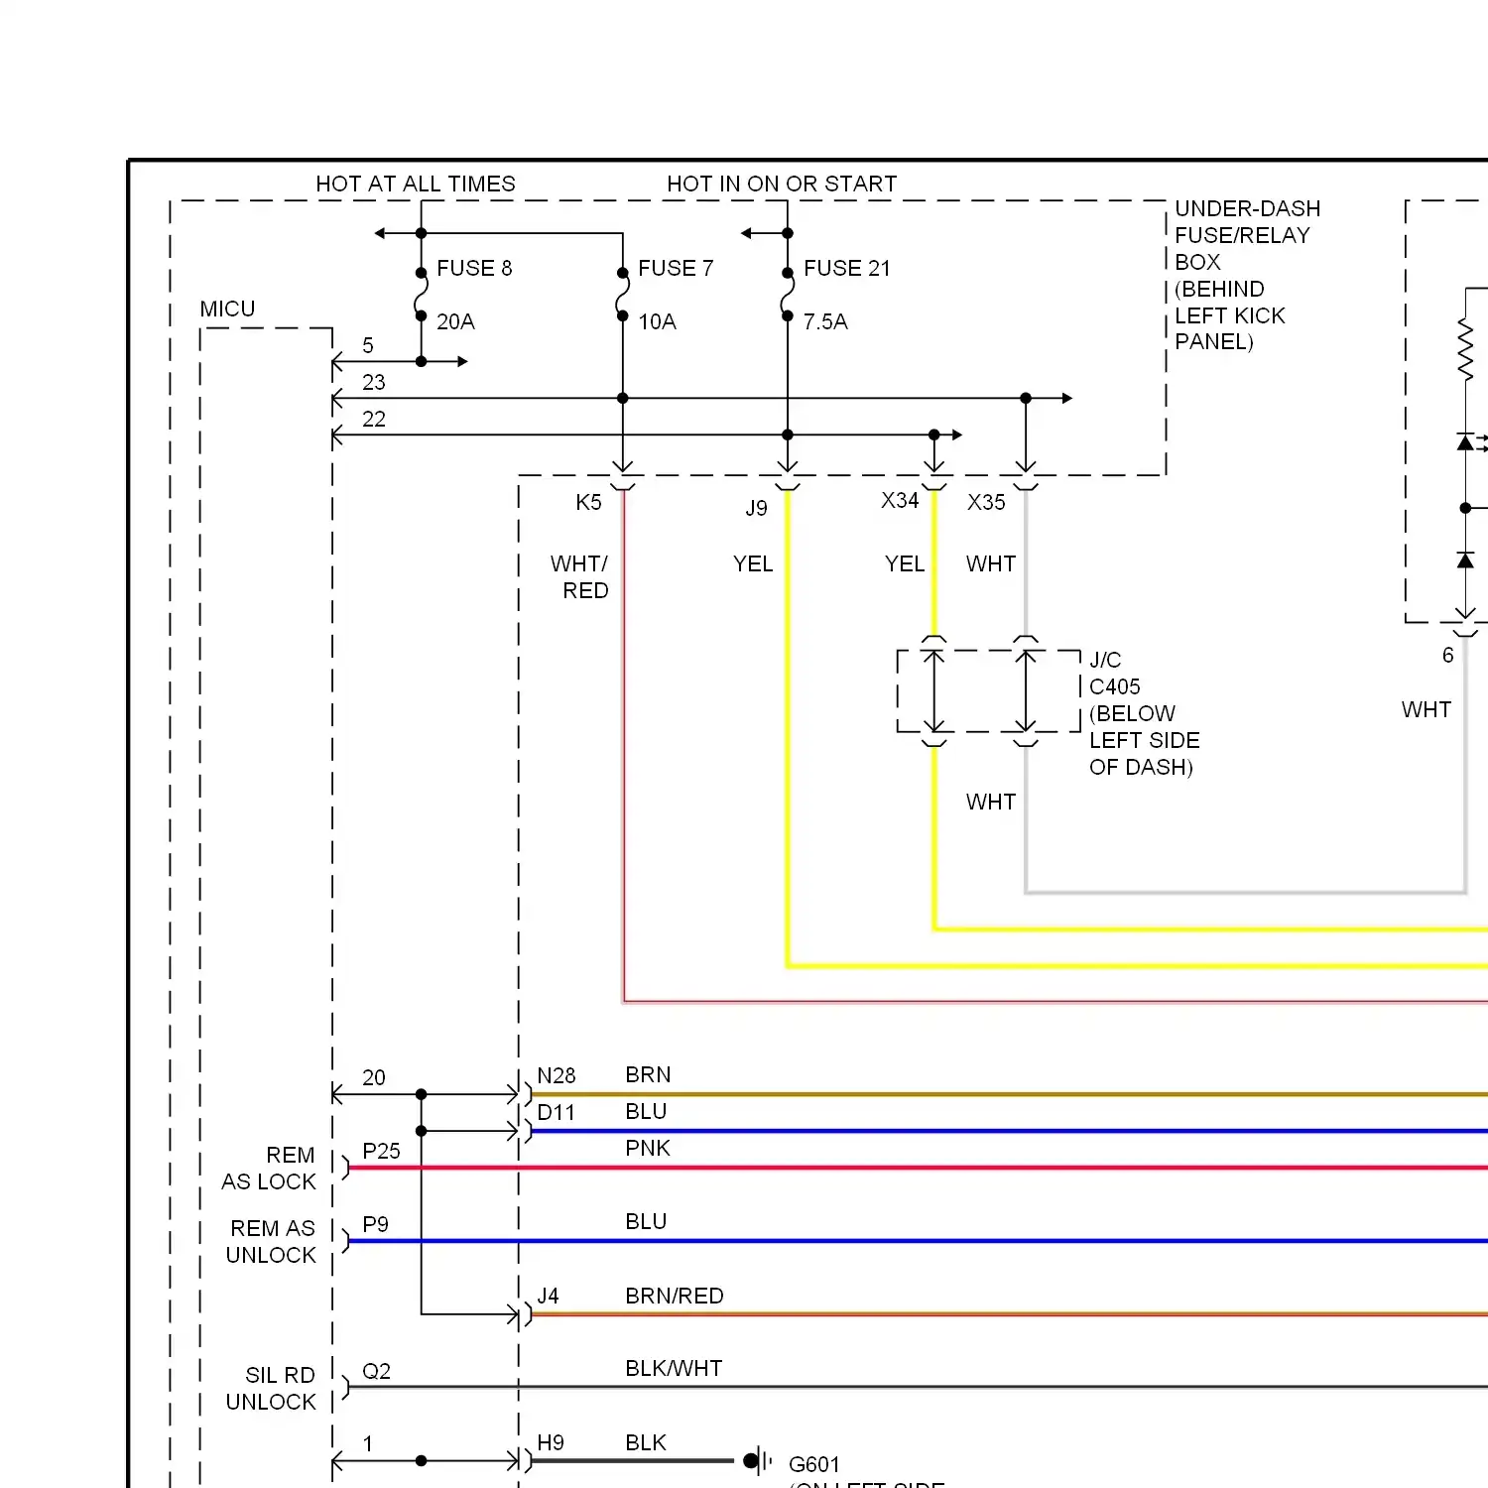
Task: Click the G601 ground symbol
Action: [x=758, y=1460]
